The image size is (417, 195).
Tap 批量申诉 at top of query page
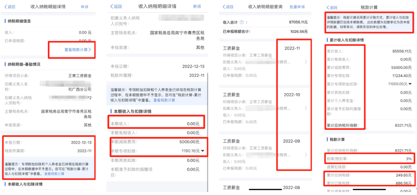pyautogui.click(x=297, y=7)
